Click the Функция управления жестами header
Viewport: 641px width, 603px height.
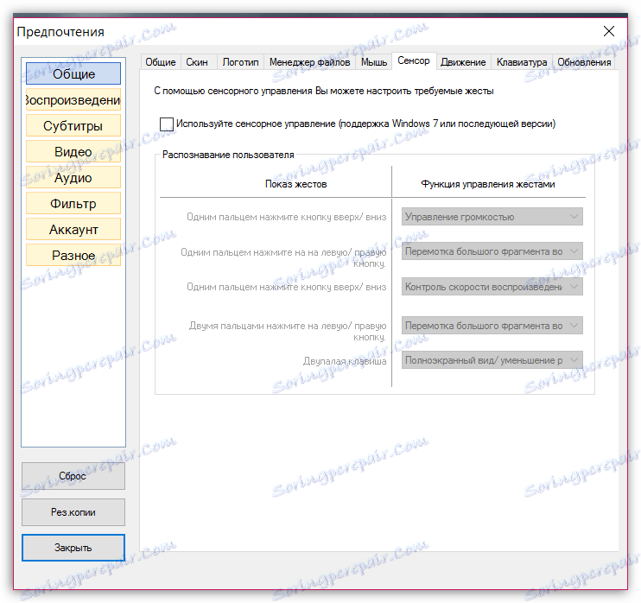pyautogui.click(x=488, y=184)
